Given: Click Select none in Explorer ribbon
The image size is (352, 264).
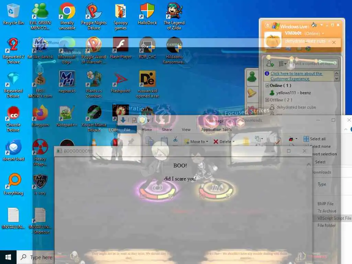Looking at the screenshot, I should 320,146.
